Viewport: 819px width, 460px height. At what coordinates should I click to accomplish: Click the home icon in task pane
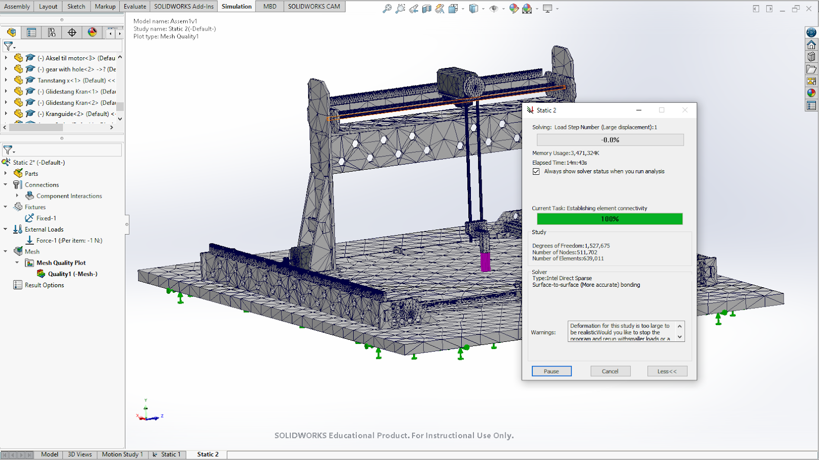[811, 44]
